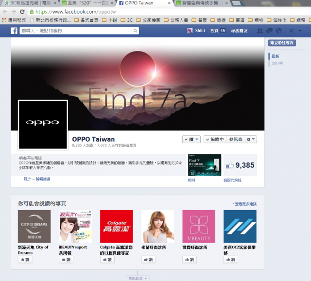
Task: Open messages icon in header
Action: tap(269, 31)
